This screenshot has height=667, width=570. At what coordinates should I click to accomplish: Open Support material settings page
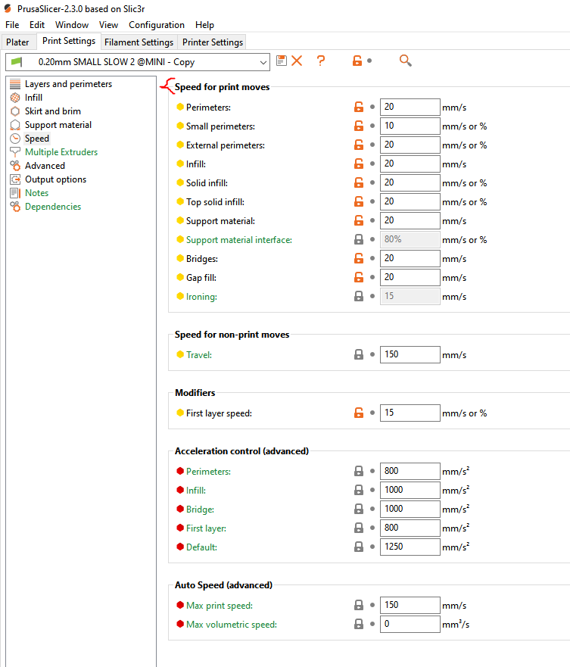pyautogui.click(x=58, y=125)
